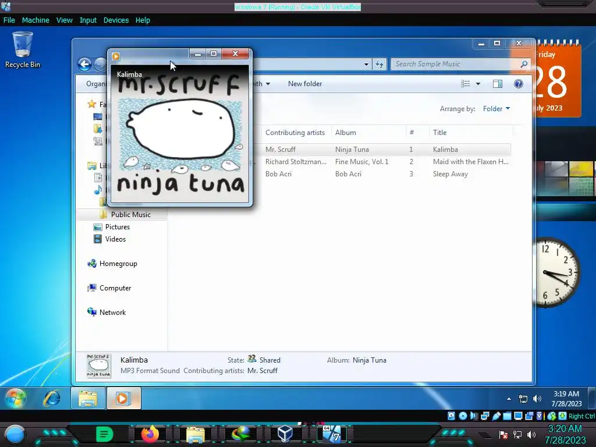Open Explorer Help question mark icon
The height and width of the screenshot is (447, 596).
click(x=518, y=84)
